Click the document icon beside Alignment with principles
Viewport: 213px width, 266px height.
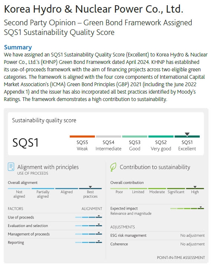tap(11, 167)
